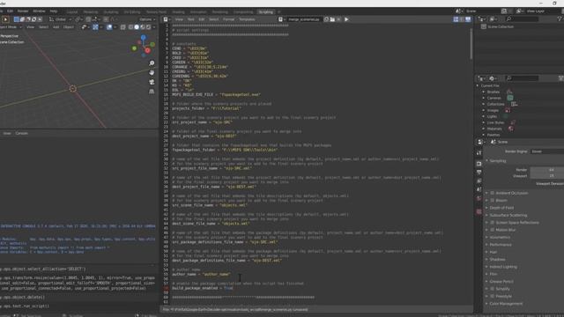Select wireframe viewport shading mode
The height and width of the screenshot is (317, 564).
131,27
